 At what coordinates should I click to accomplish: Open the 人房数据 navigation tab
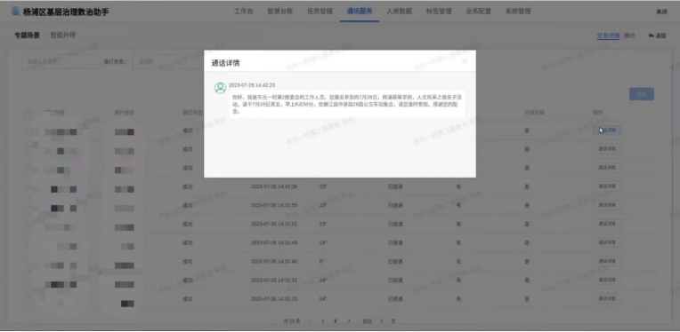tap(399, 12)
